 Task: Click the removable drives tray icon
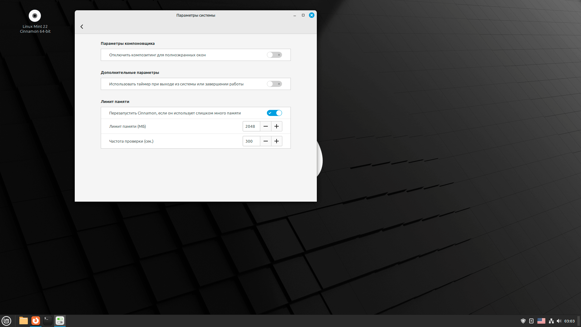531,321
